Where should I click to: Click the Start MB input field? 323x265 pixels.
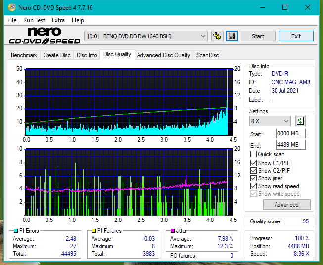pos(290,133)
